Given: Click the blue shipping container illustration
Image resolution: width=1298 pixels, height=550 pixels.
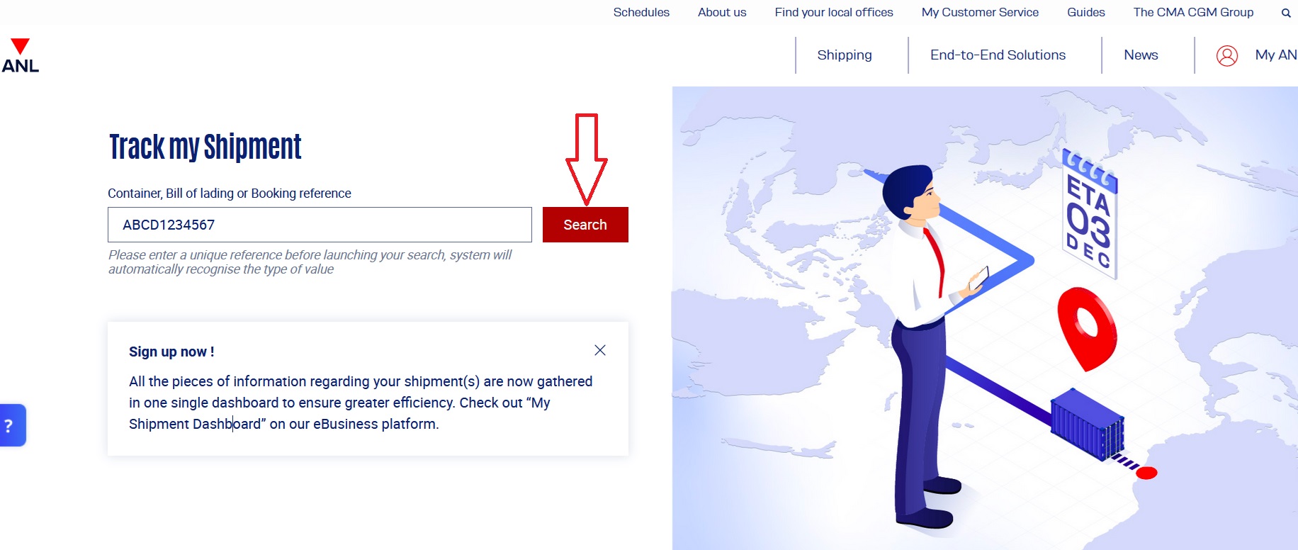Looking at the screenshot, I should 1088,425.
